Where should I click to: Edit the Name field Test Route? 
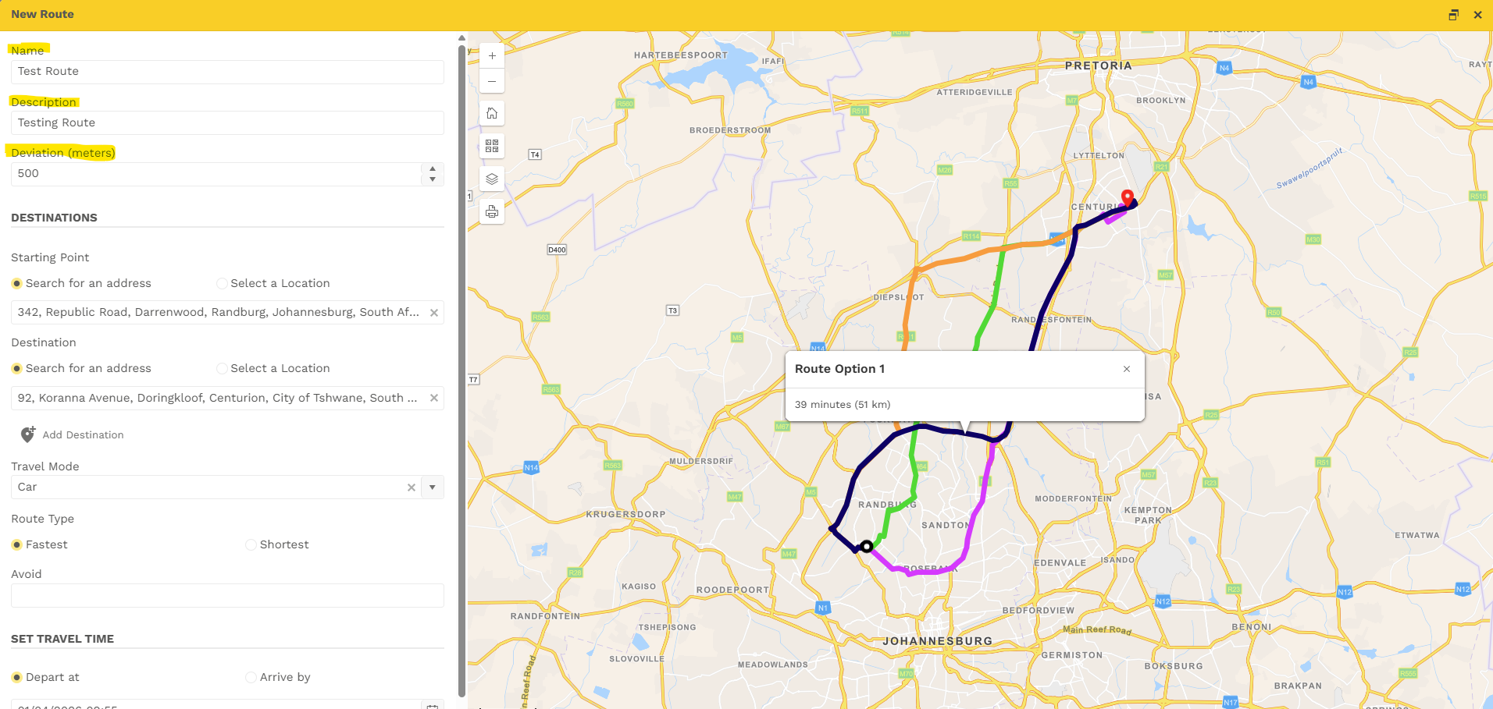(x=227, y=72)
